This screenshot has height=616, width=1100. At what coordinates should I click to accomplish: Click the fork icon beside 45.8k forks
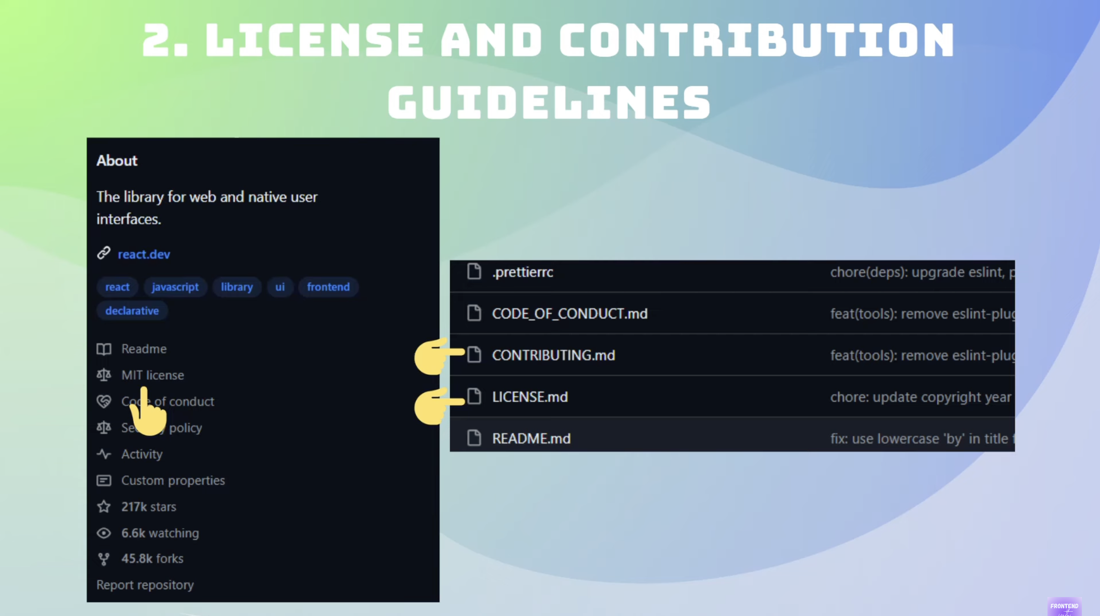pos(104,559)
